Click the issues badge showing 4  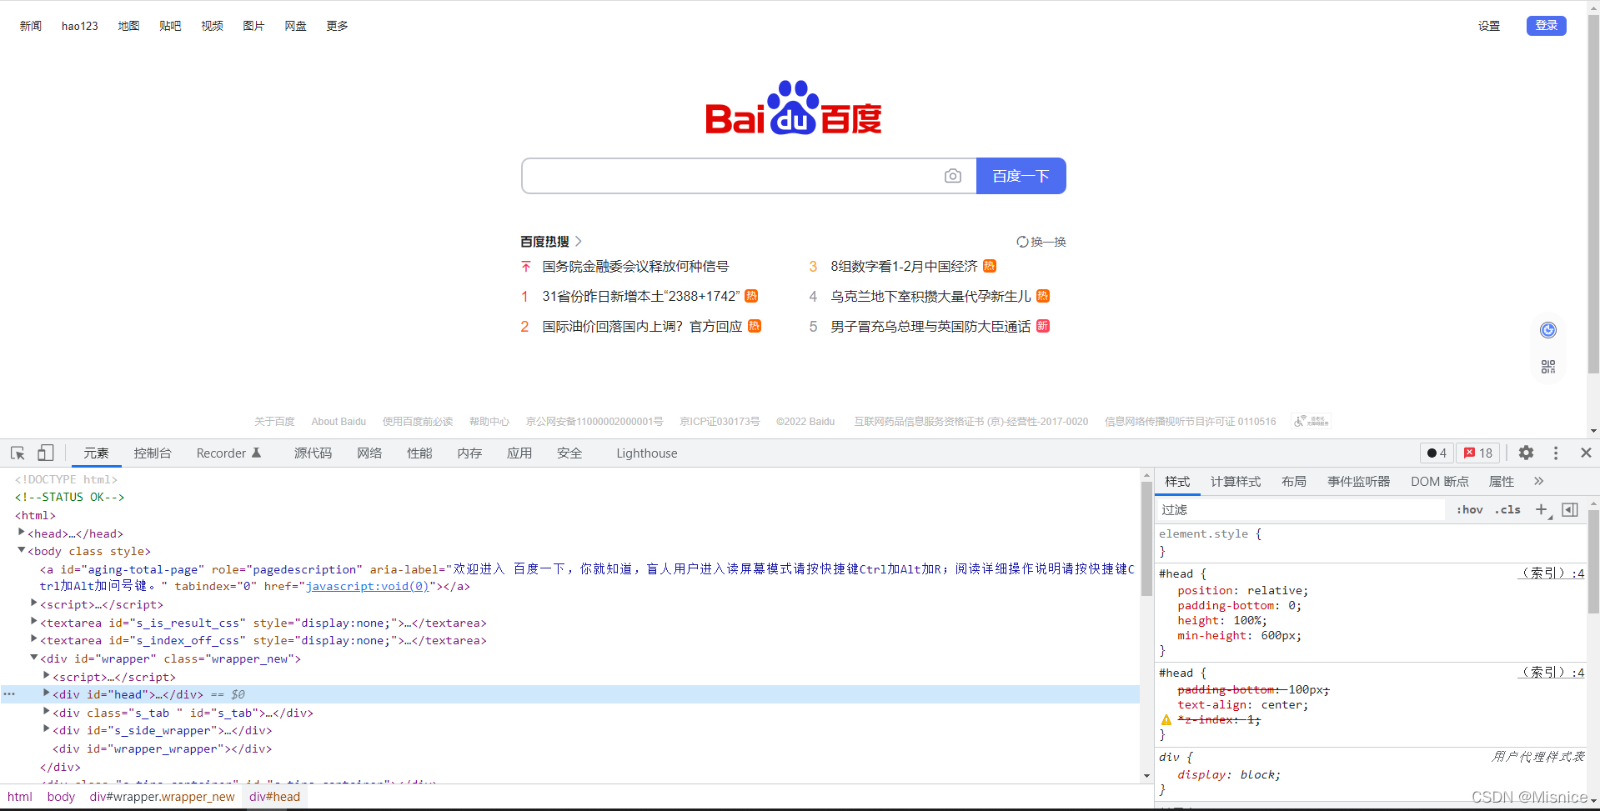click(1437, 453)
